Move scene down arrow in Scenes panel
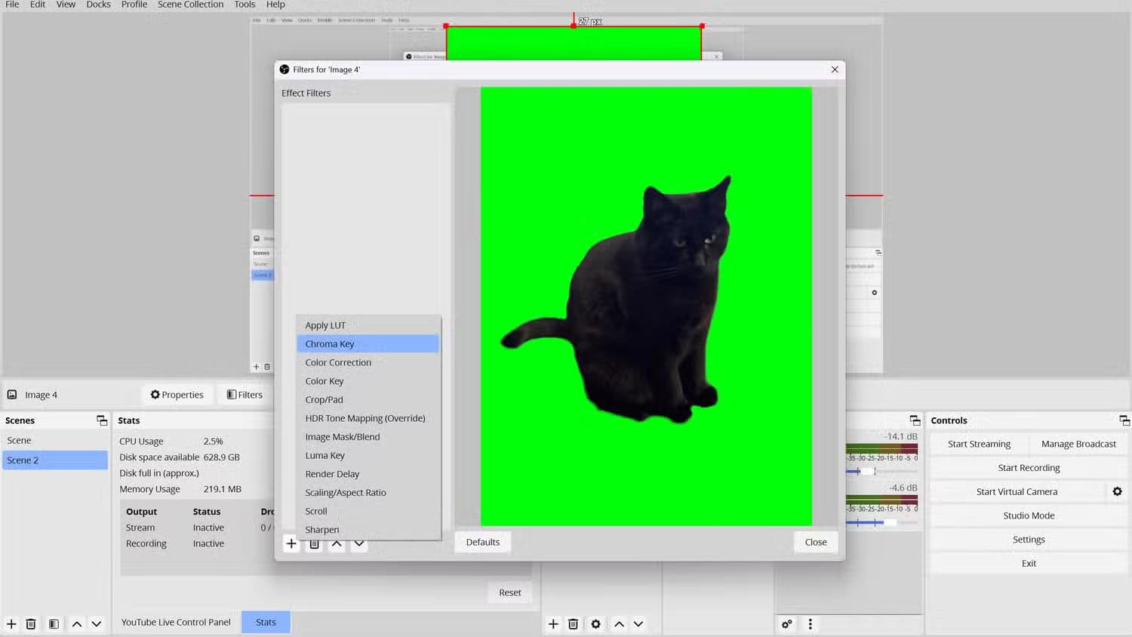Image resolution: width=1132 pixels, height=637 pixels. pos(97,624)
